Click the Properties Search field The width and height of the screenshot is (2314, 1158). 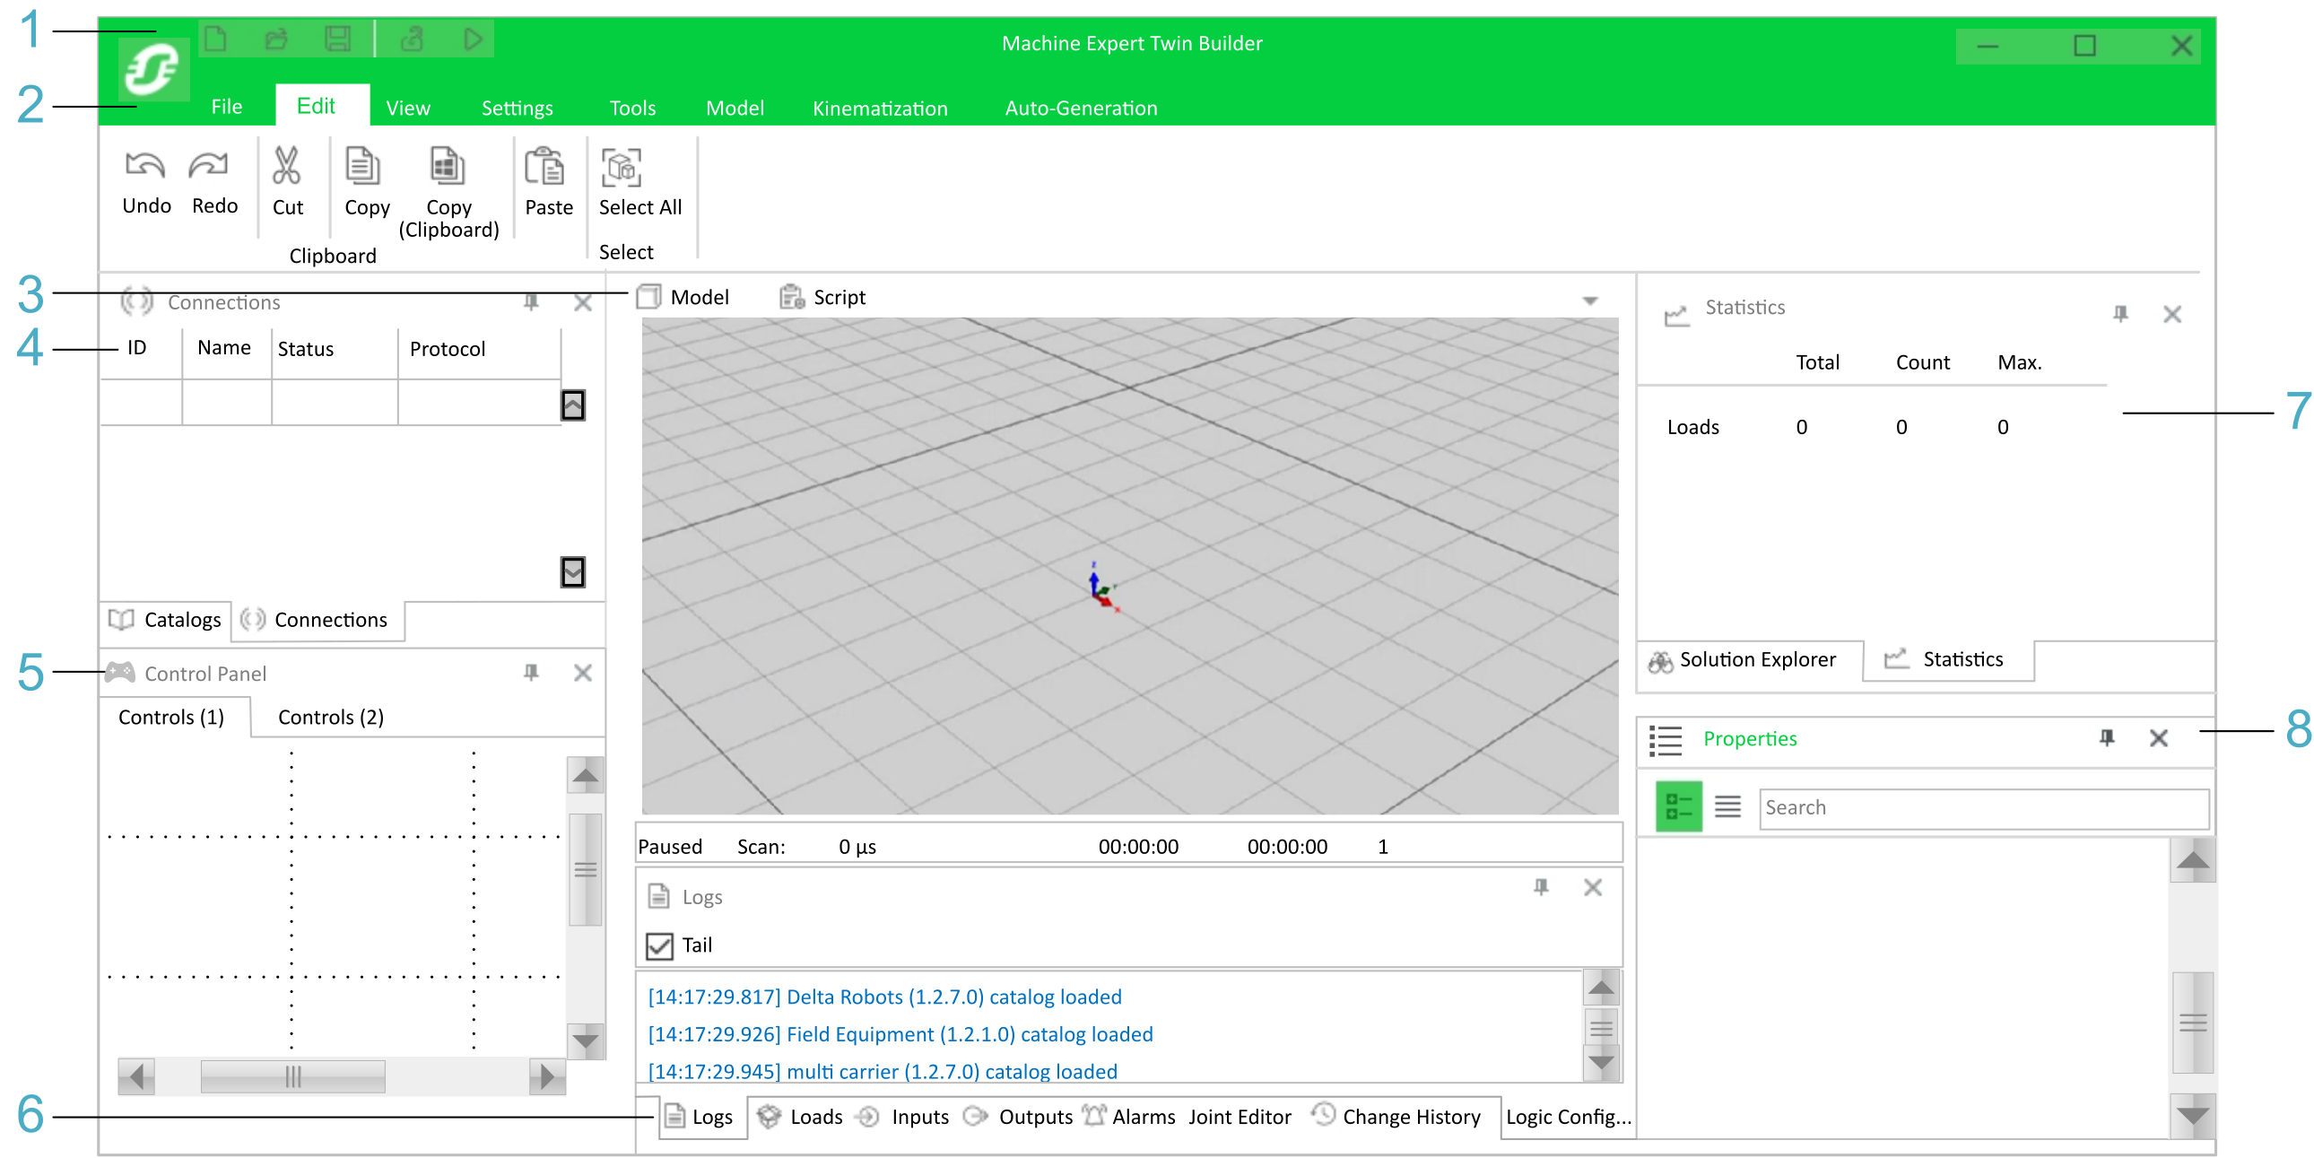tap(1984, 807)
